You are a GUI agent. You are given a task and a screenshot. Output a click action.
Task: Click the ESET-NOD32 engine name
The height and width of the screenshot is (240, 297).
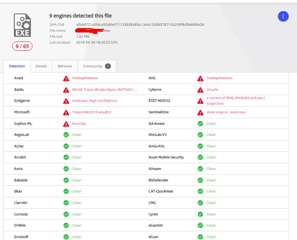pyautogui.click(x=159, y=101)
